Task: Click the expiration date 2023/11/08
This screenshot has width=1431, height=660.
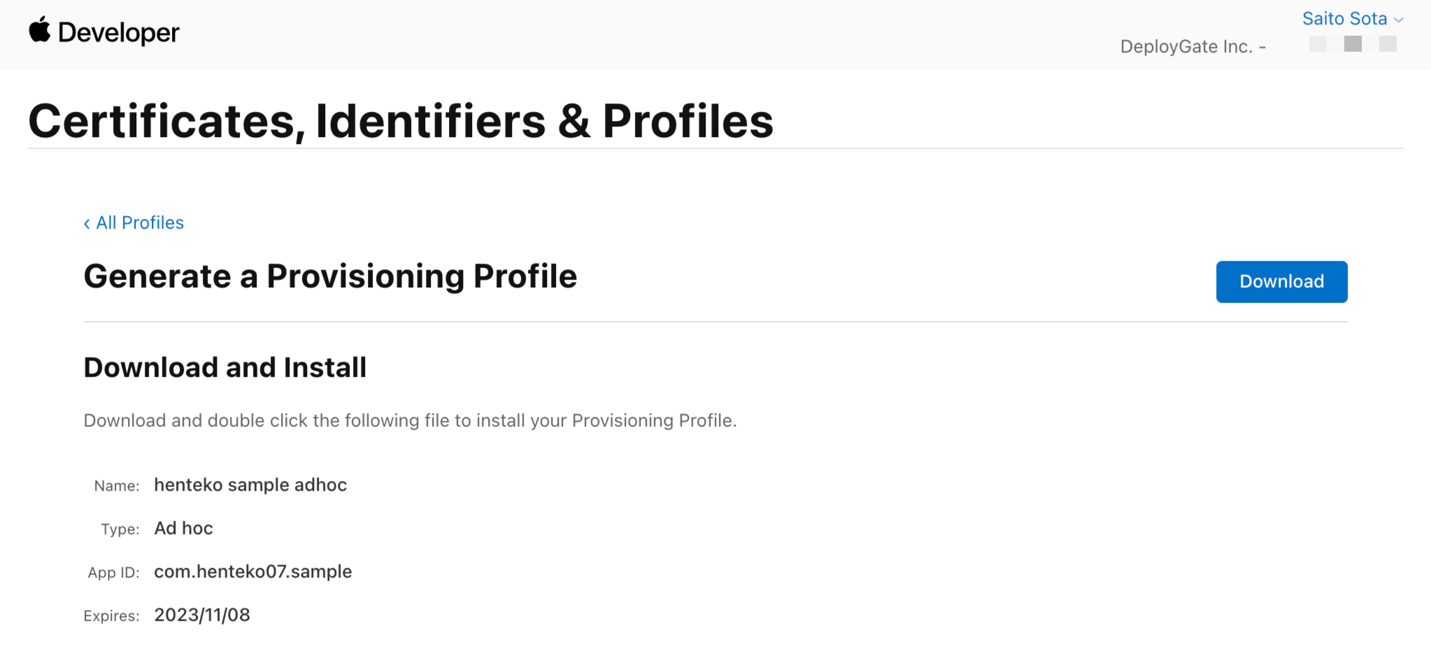Action: pyautogui.click(x=201, y=615)
